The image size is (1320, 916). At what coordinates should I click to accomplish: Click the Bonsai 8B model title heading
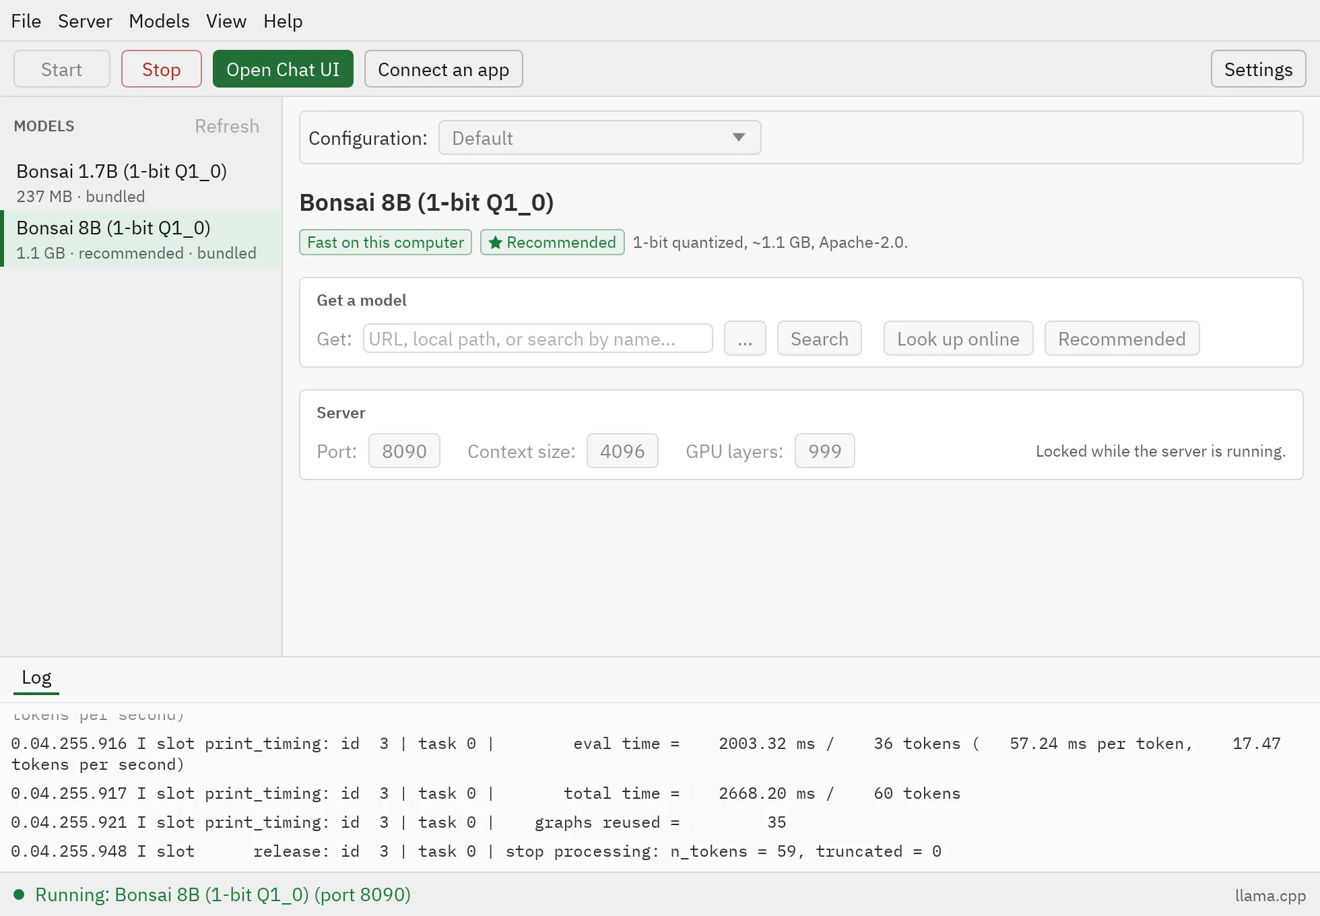[426, 202]
